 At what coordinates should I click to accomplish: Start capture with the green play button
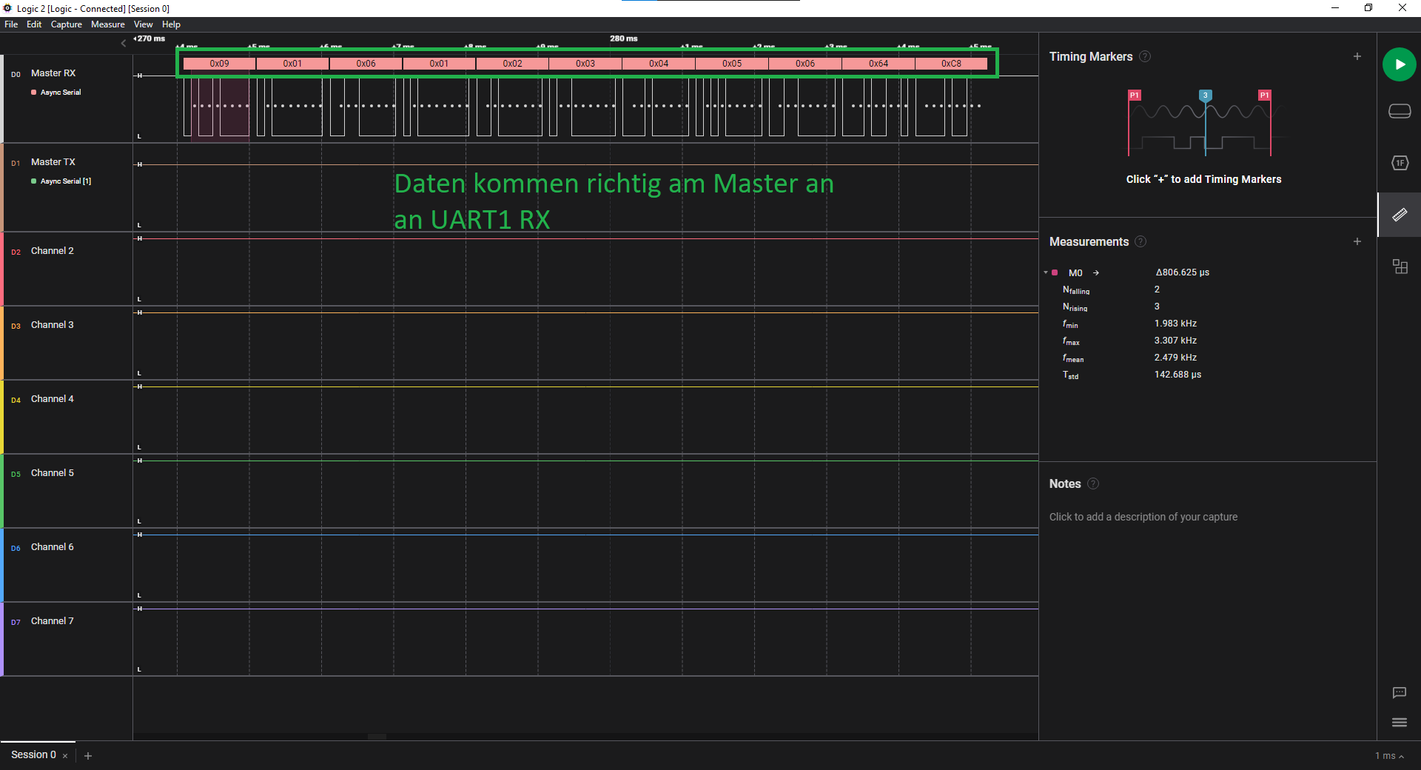pyautogui.click(x=1399, y=64)
